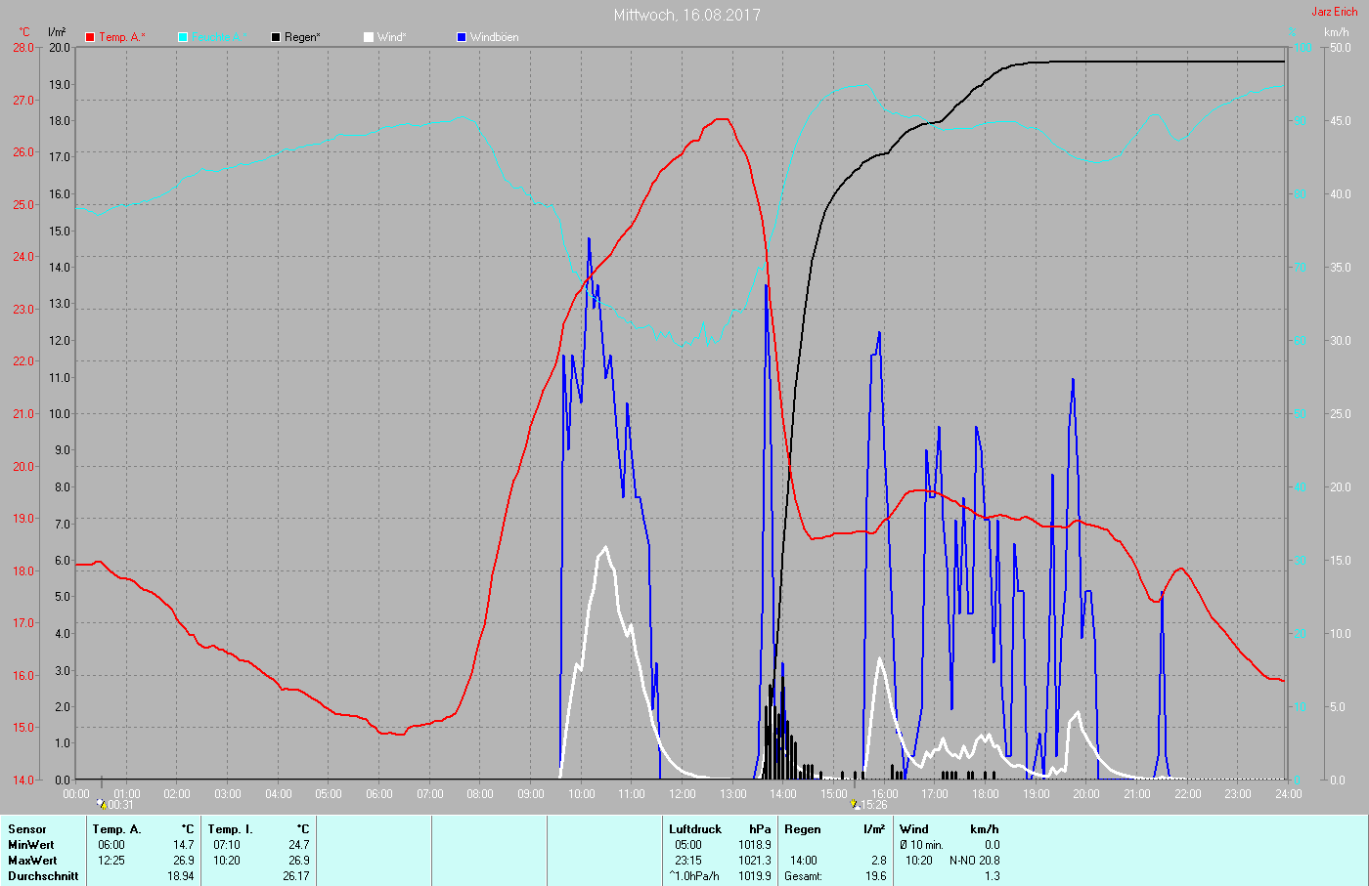Click the Temp. A. legend label
The image size is (1369, 886).
[121, 37]
